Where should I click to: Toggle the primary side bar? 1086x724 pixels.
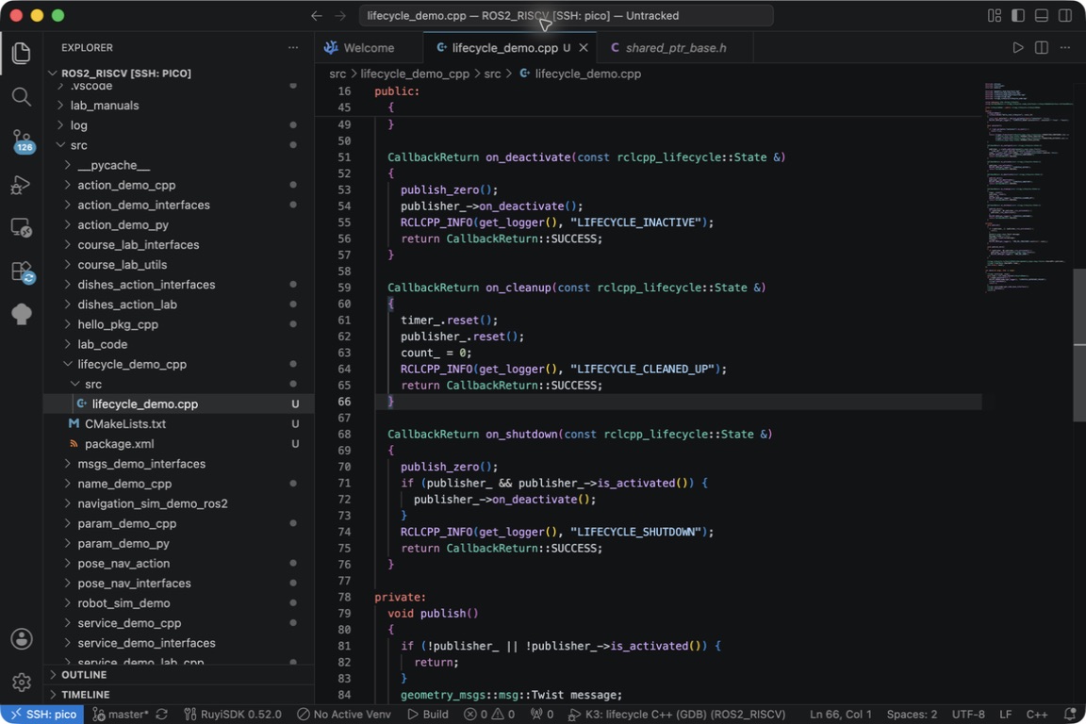point(1018,15)
